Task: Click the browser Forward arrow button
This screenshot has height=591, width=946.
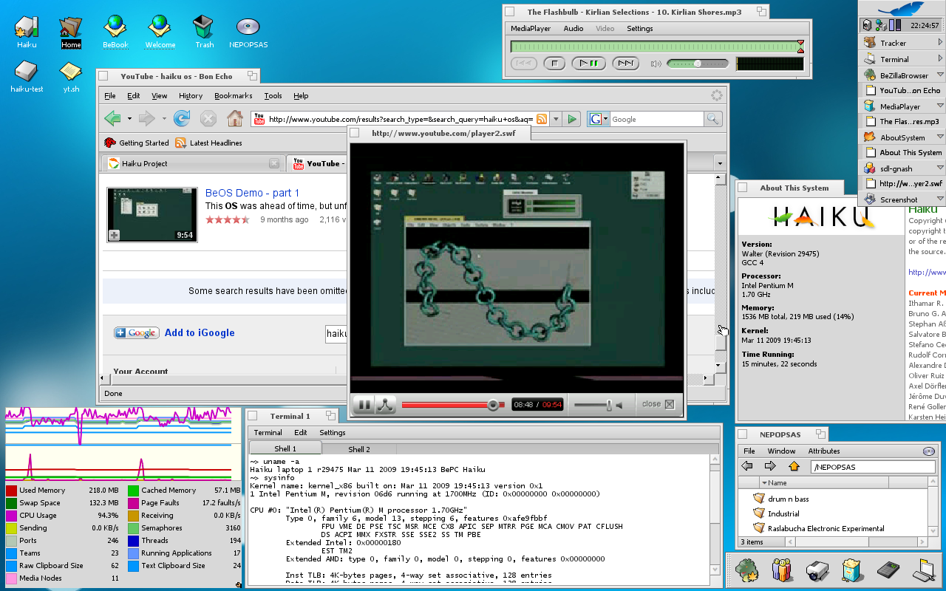Action: click(146, 118)
